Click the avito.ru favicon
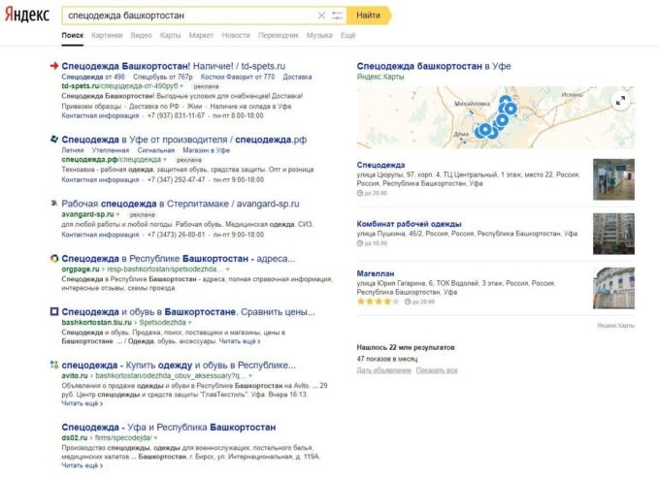Screen dimensions: 660x477 [54, 365]
